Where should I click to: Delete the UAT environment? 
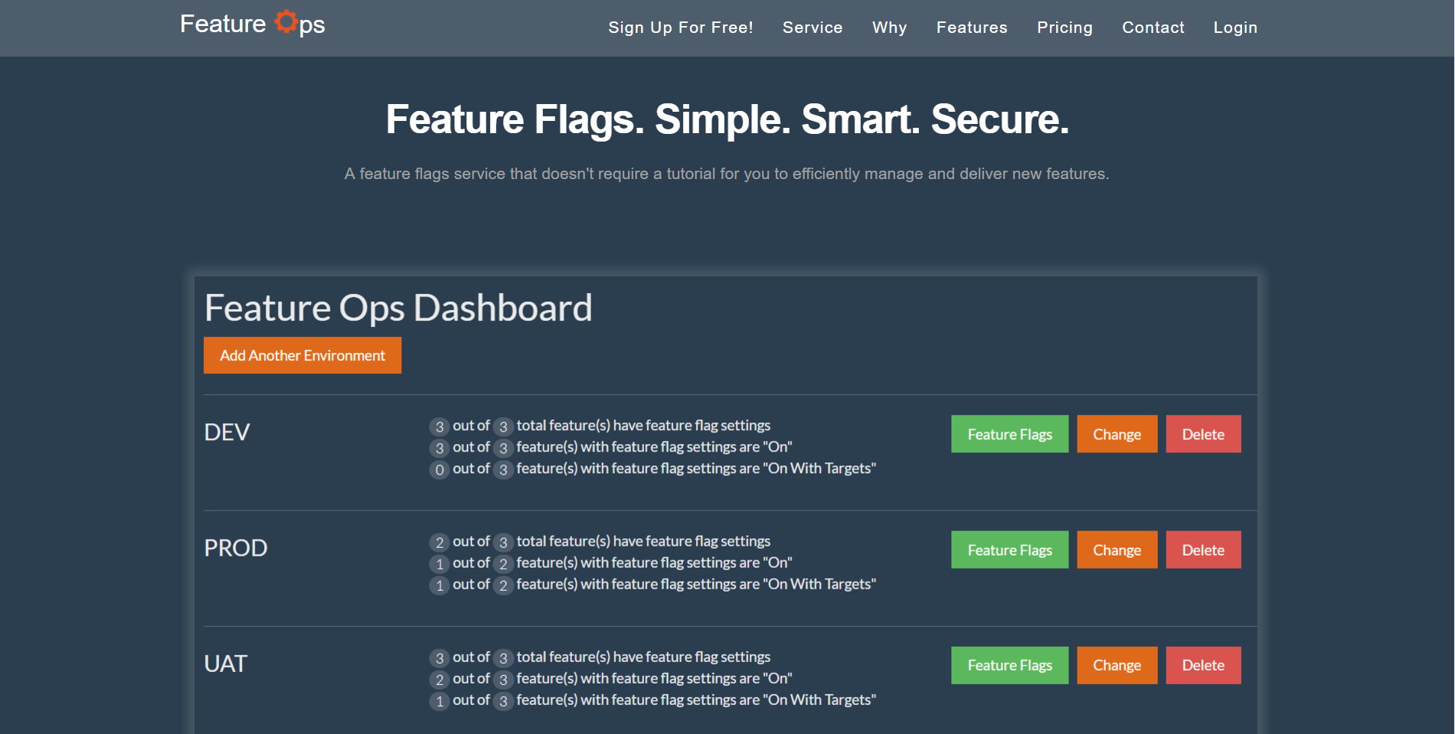point(1203,665)
